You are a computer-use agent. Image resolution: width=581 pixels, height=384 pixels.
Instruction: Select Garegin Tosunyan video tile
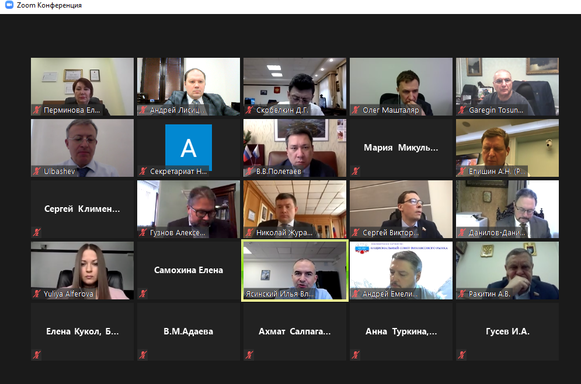coord(507,86)
